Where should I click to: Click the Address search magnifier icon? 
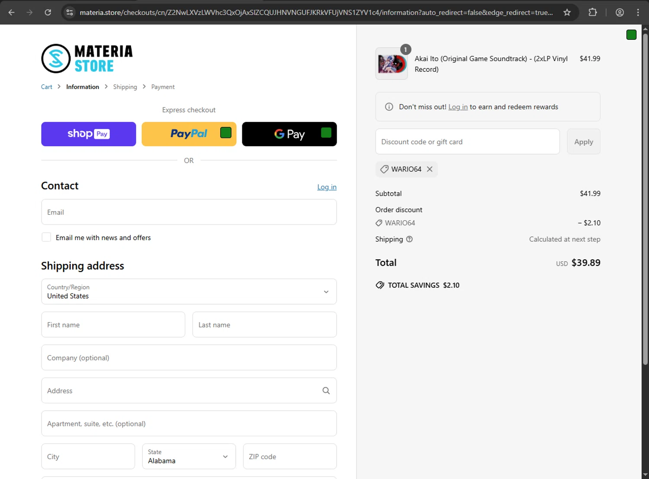(326, 391)
